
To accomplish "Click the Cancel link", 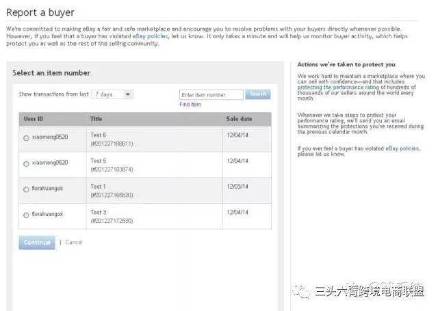I will click(x=73, y=243).
